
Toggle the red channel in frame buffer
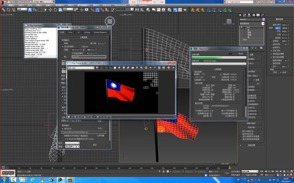click(102, 68)
